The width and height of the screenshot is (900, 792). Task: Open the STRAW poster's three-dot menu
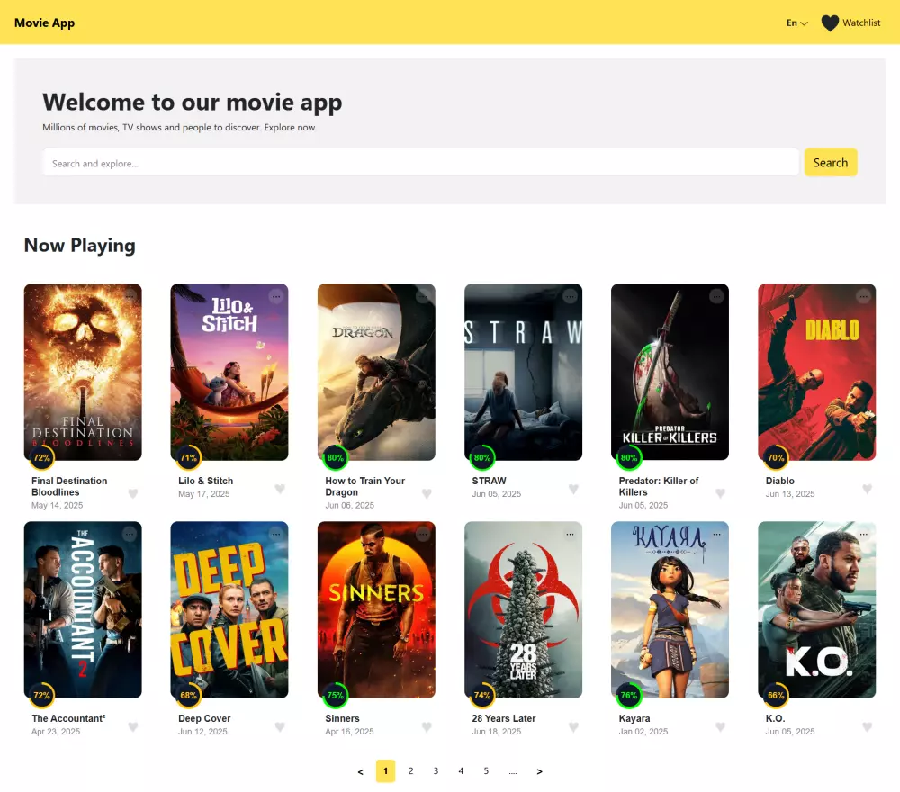coord(570,297)
